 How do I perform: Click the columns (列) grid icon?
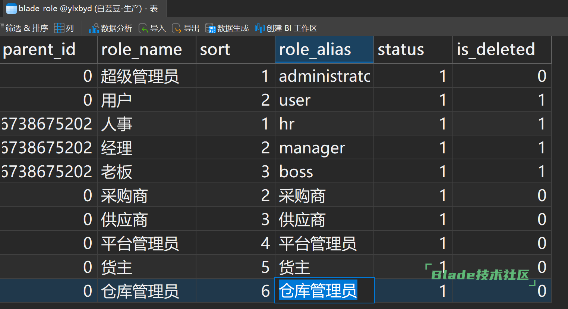tap(59, 28)
